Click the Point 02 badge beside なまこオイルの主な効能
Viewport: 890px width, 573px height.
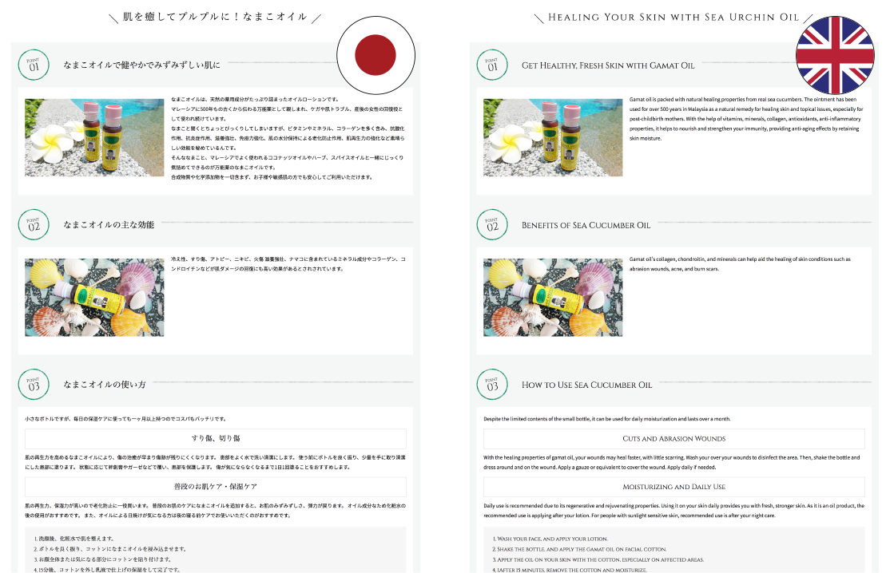point(34,225)
